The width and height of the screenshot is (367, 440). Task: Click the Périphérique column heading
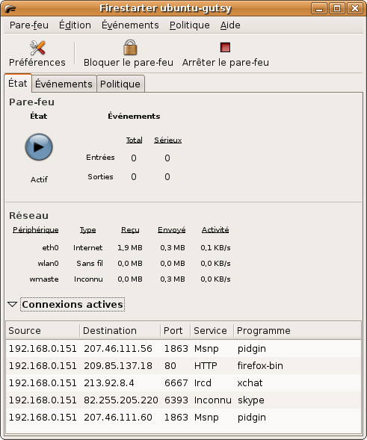(x=36, y=230)
